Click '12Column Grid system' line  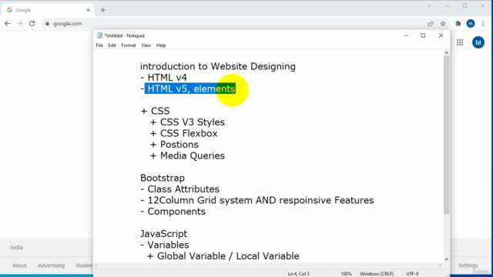coord(257,200)
